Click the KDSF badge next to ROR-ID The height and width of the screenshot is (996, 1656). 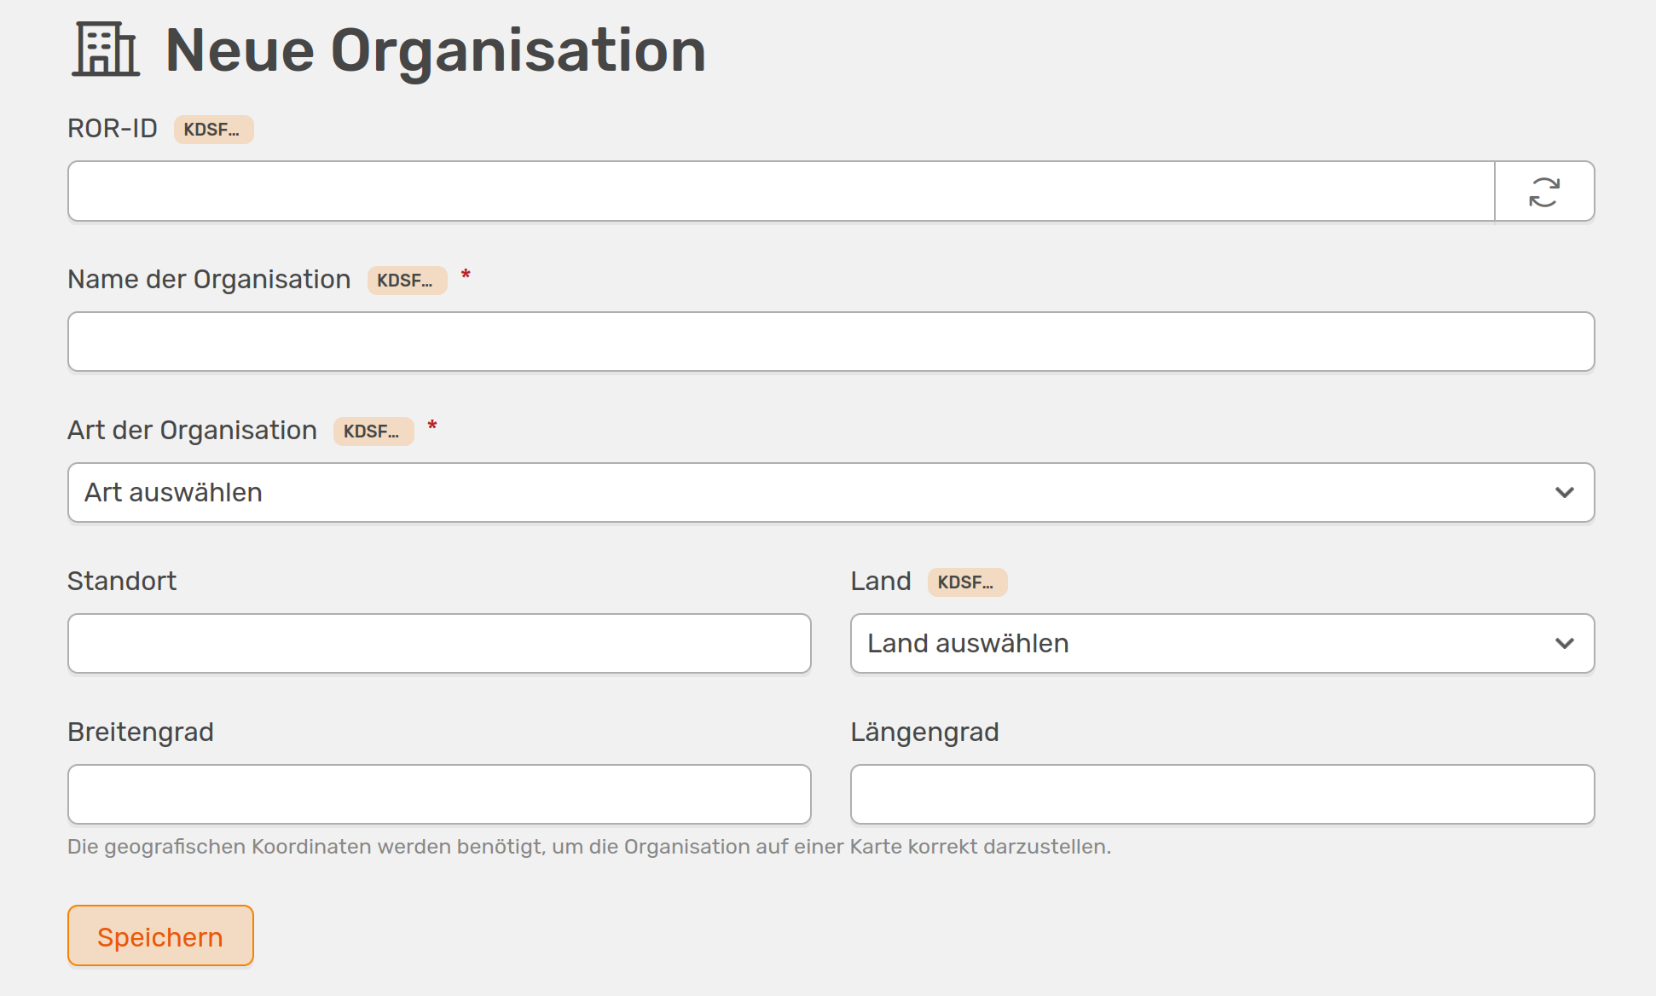coord(213,130)
